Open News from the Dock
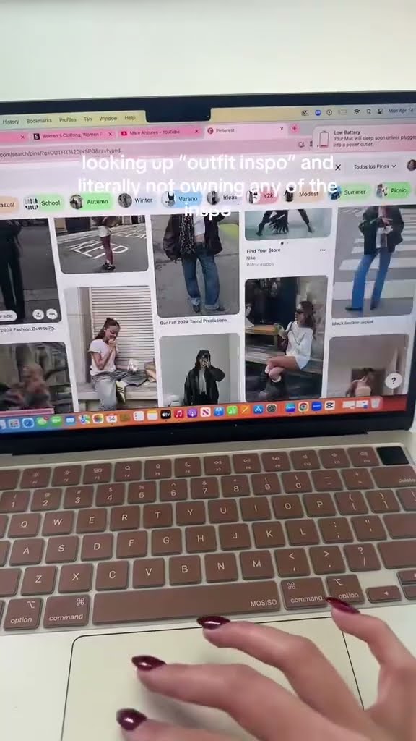Viewport: 416px width, 741px height. (x=205, y=412)
